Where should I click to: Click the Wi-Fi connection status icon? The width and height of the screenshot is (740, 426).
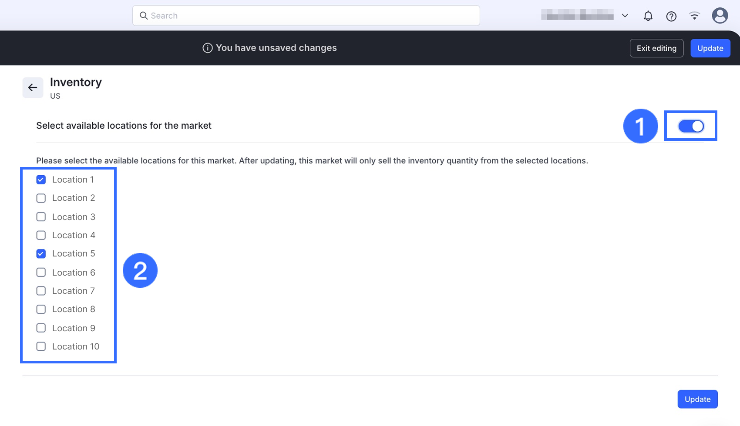[694, 16]
